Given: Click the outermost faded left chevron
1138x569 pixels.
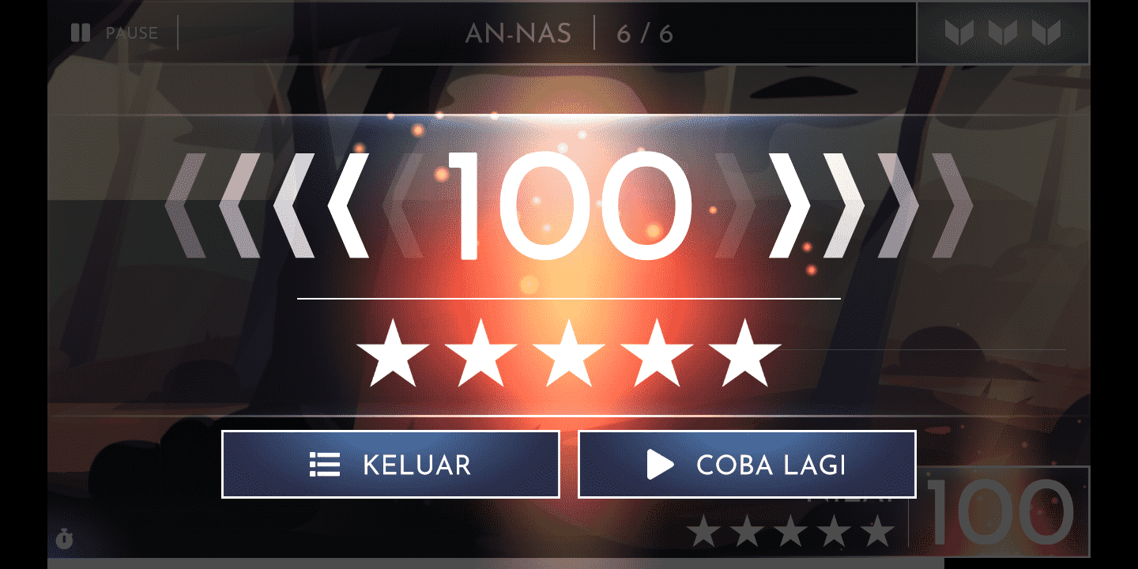Looking at the screenshot, I should [x=186, y=205].
